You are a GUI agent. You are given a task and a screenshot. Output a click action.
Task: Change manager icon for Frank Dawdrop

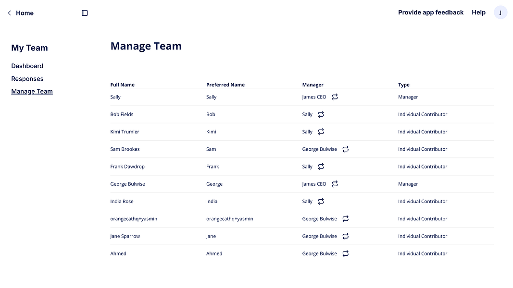point(321,167)
